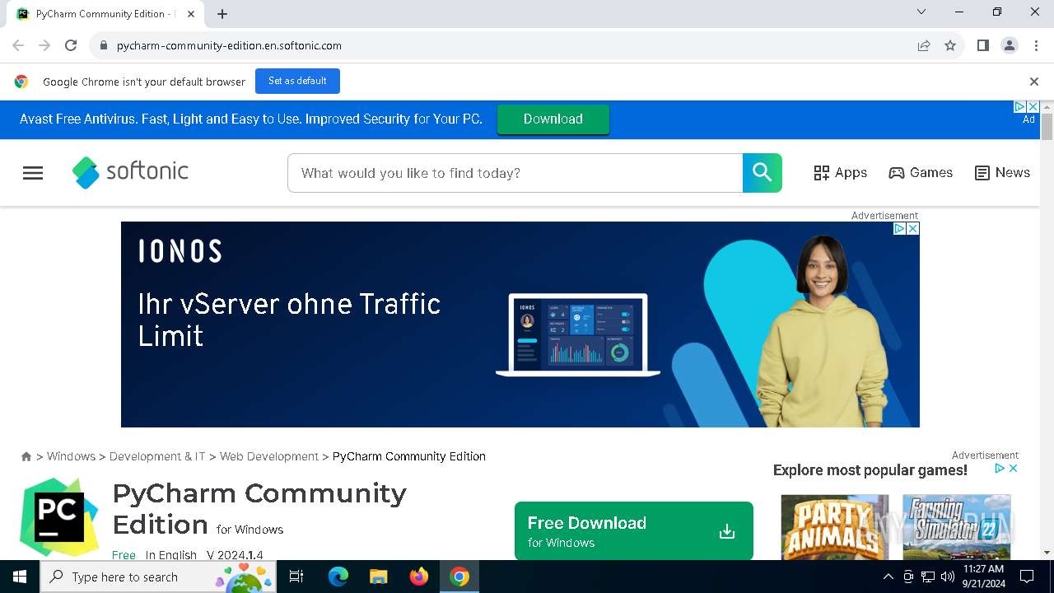
Task: Open AdChoices icon on the IONOS ad
Action: tap(900, 229)
